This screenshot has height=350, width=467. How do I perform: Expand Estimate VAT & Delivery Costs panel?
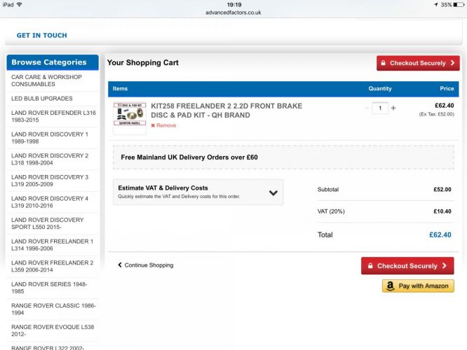(198, 192)
